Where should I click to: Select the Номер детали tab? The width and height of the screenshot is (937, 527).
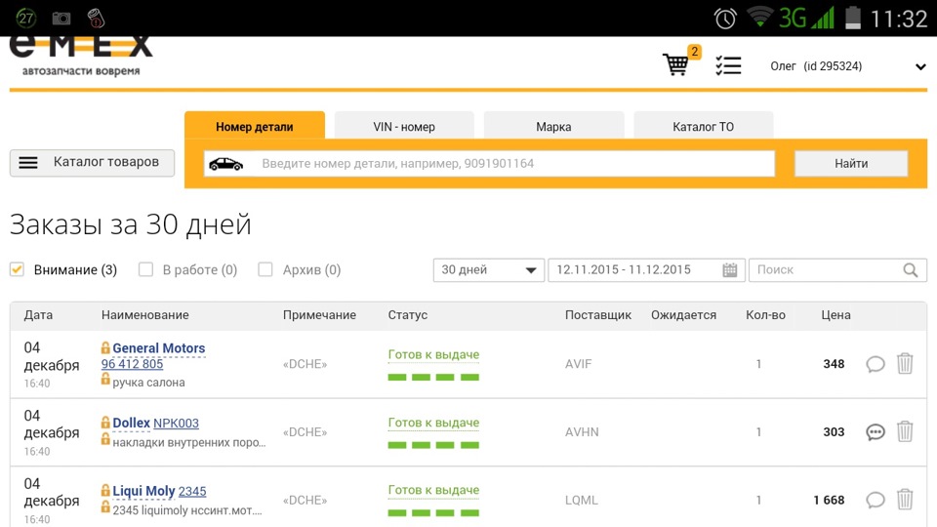255,126
